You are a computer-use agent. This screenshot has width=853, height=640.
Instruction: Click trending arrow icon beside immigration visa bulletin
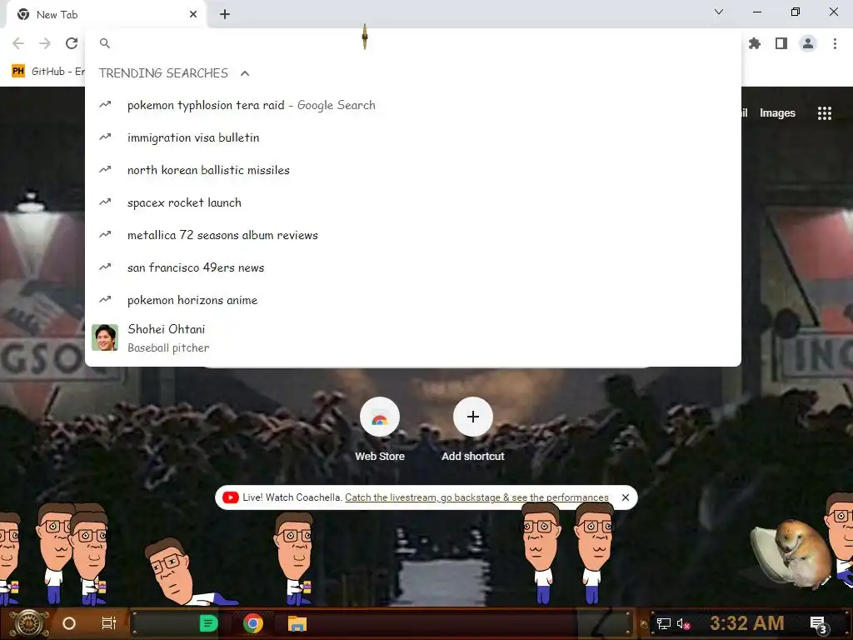coord(105,137)
